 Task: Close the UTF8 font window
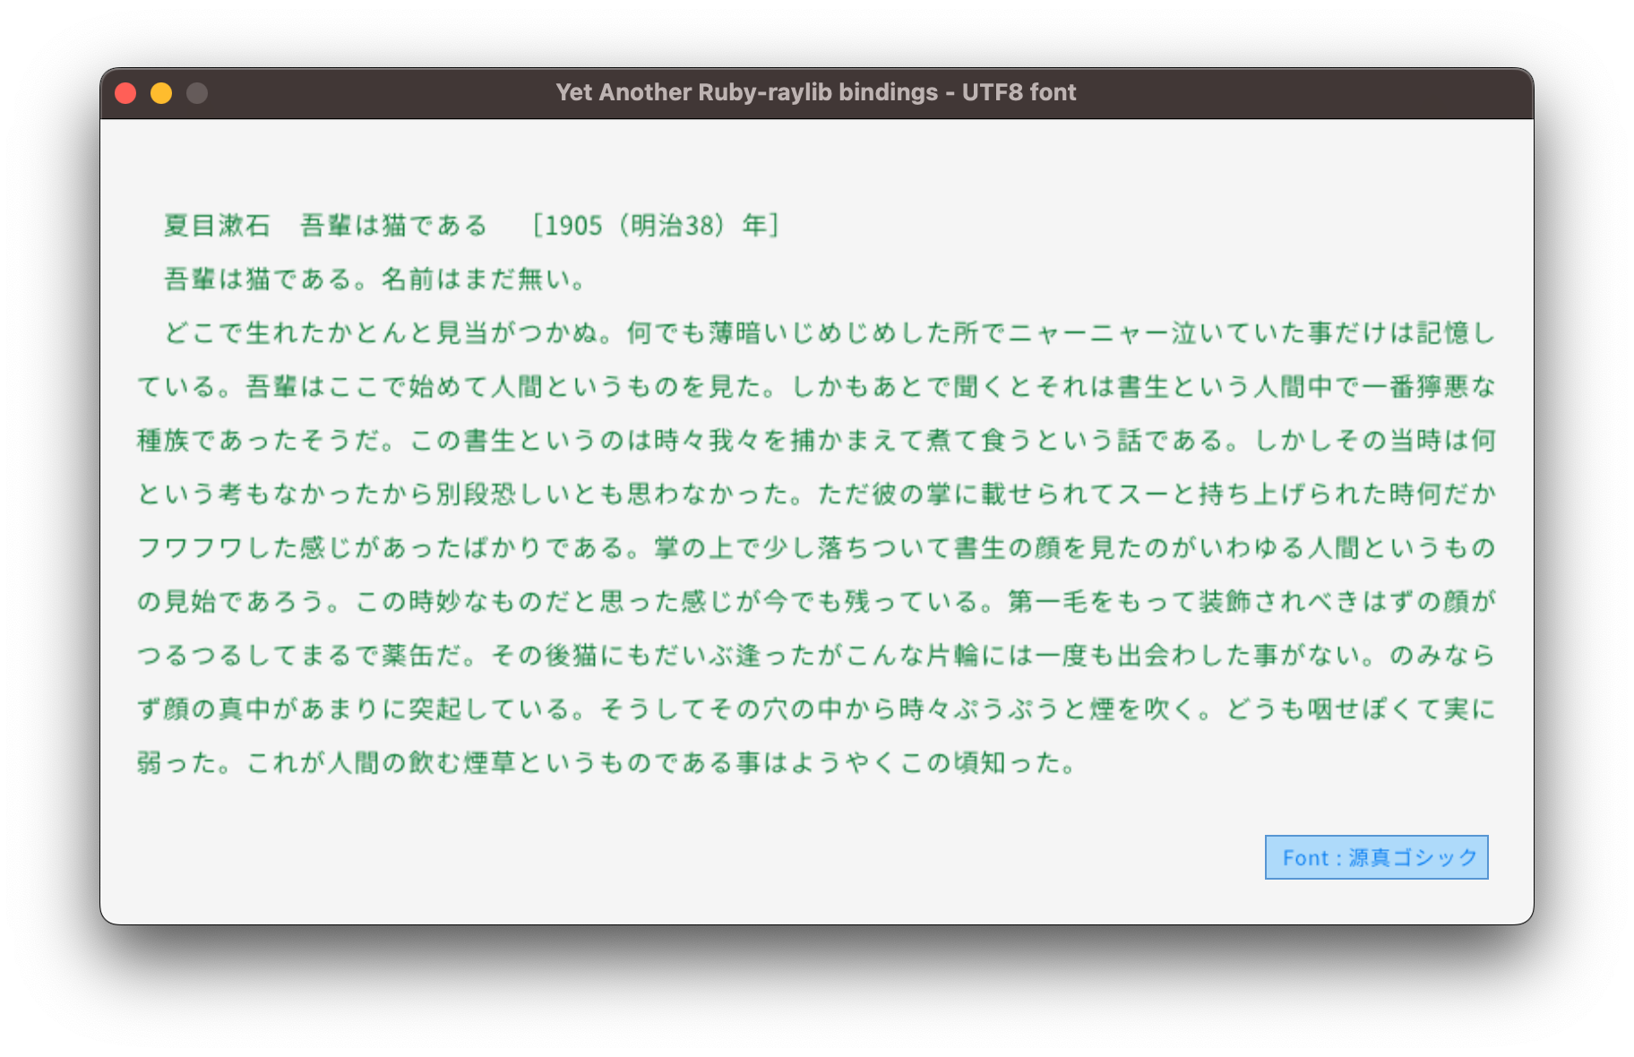tap(125, 93)
